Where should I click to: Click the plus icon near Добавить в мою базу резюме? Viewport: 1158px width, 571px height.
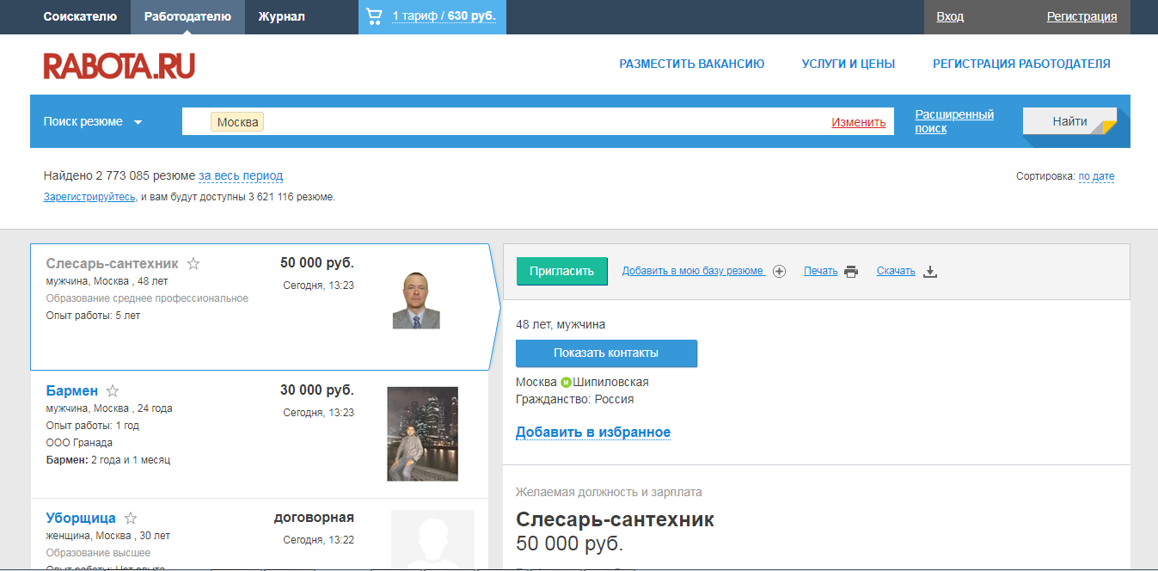coord(779,271)
